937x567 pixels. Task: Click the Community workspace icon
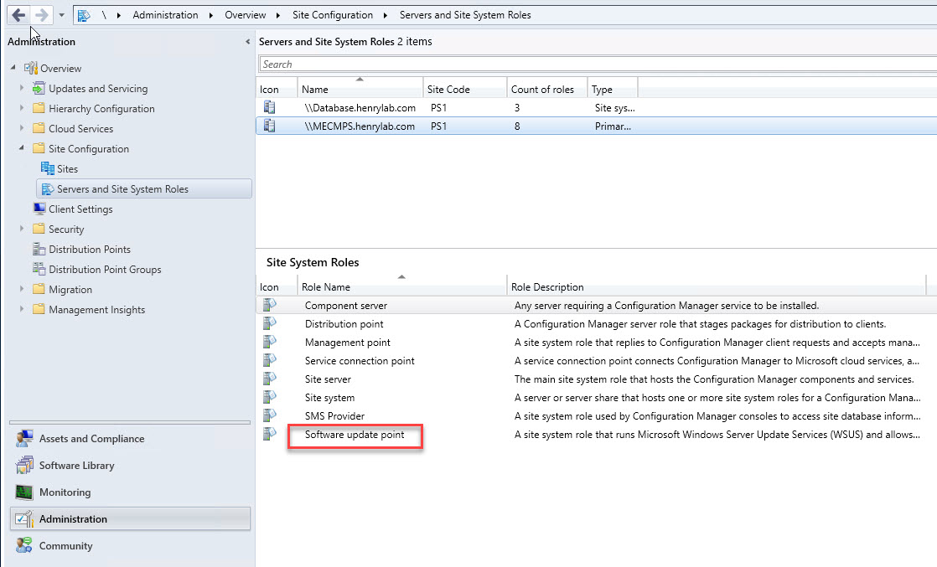(x=24, y=546)
